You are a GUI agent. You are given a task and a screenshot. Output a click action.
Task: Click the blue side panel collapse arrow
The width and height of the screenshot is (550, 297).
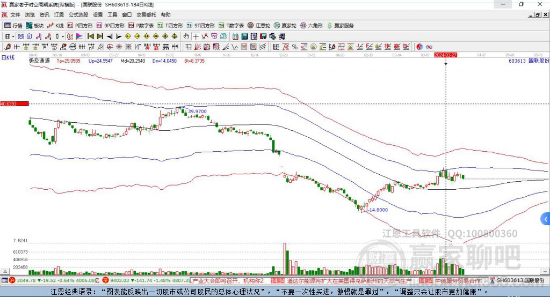tap(546, 219)
